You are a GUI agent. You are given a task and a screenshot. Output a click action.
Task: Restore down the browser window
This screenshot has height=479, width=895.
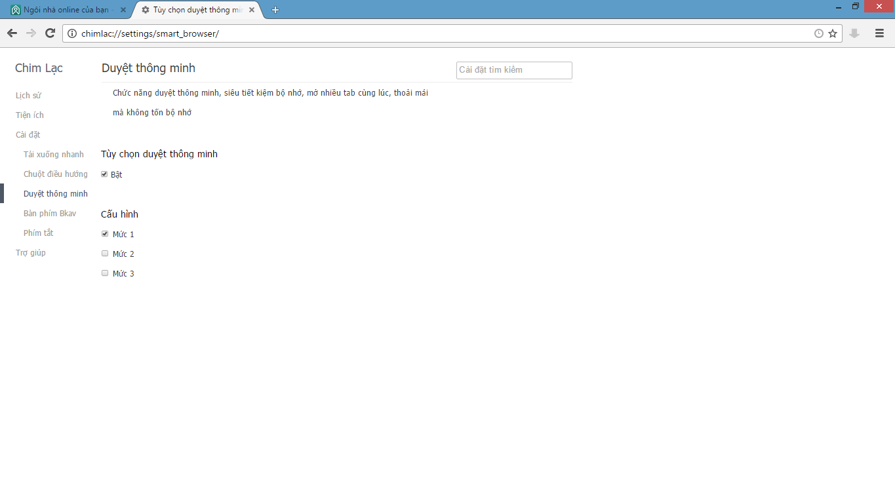(856, 7)
